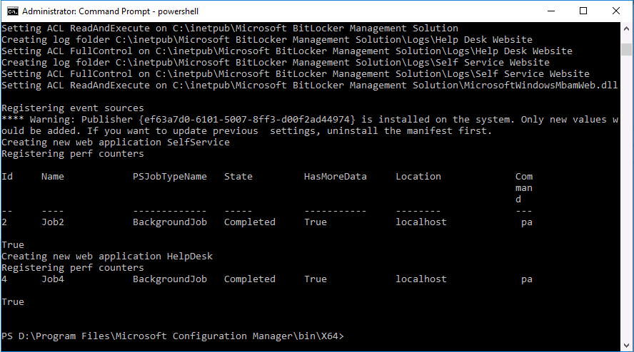Click the scrollbar up arrow

pos(626,29)
